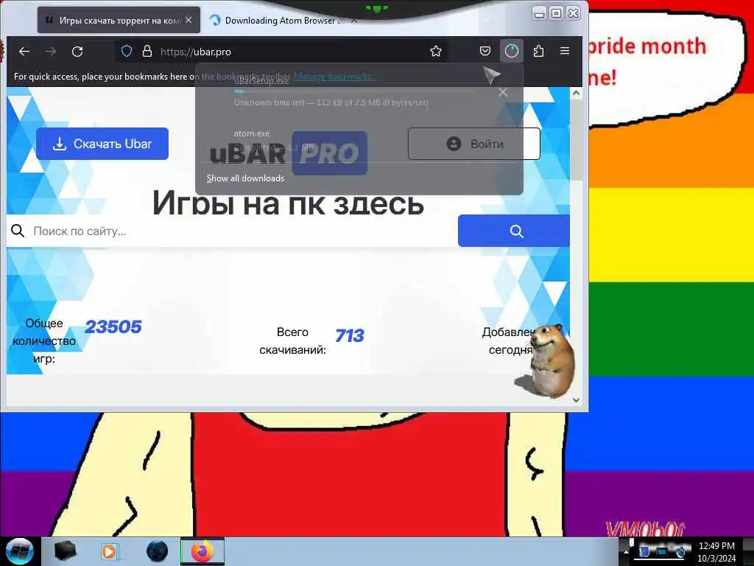754x566 pixels.
Task: Click the total games count 23505
Action: tap(113, 326)
